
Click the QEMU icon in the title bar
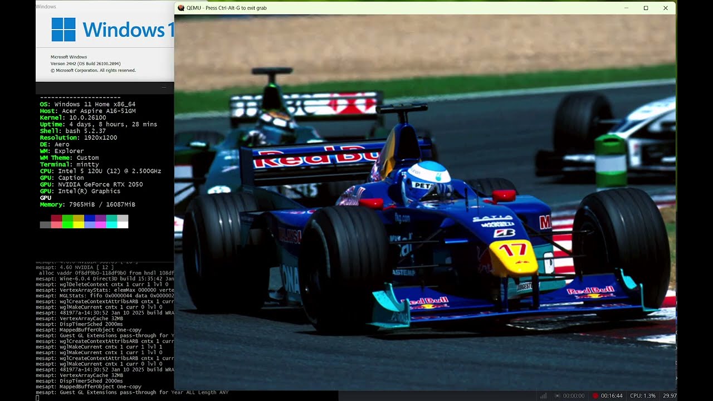(180, 8)
